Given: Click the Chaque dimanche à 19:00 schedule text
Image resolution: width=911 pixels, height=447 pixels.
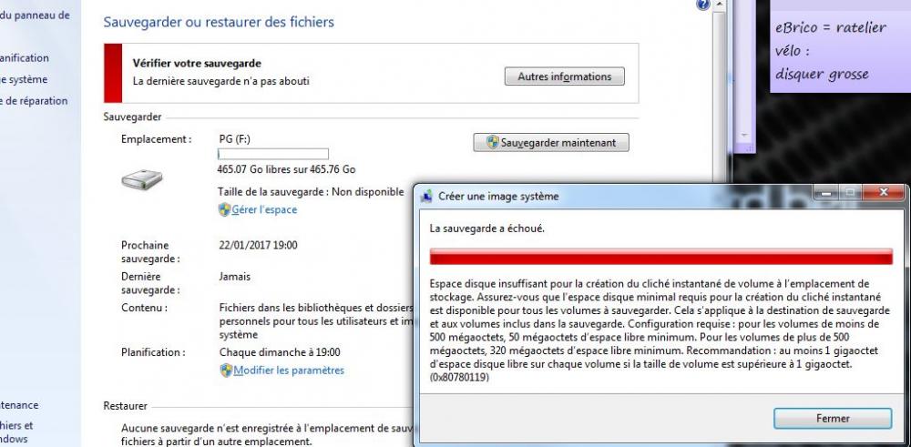Looking at the screenshot, I should coord(280,351).
